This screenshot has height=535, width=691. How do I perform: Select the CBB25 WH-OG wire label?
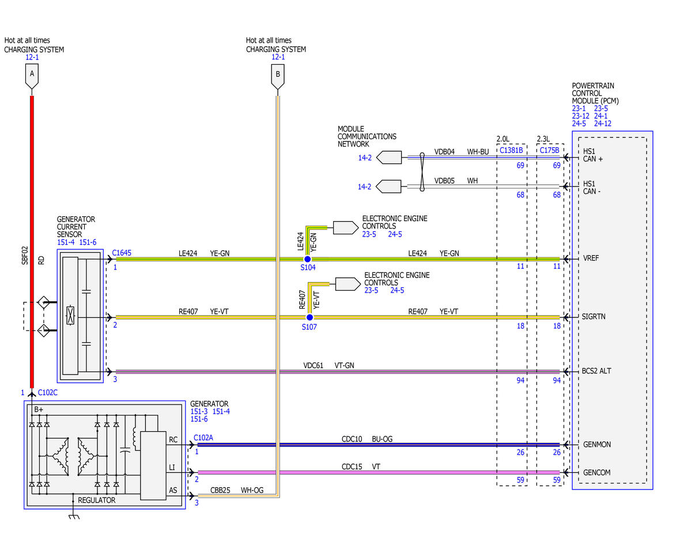pyautogui.click(x=237, y=491)
